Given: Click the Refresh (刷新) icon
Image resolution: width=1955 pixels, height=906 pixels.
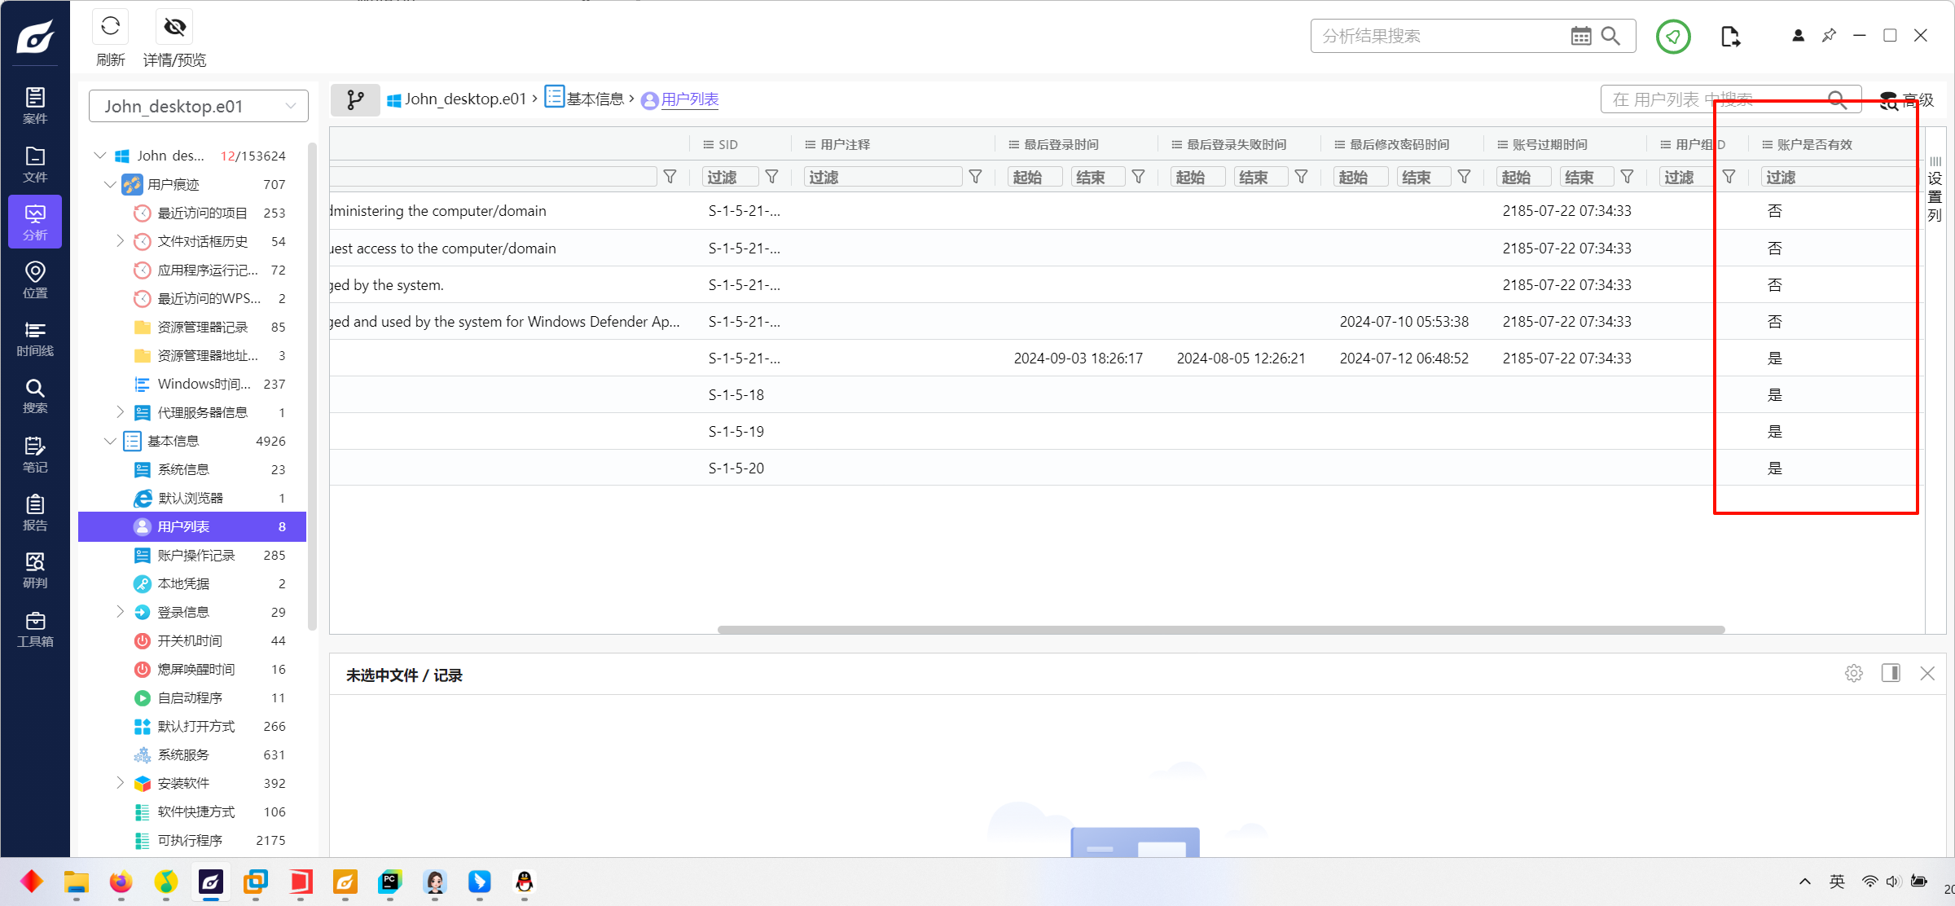Looking at the screenshot, I should 110,28.
